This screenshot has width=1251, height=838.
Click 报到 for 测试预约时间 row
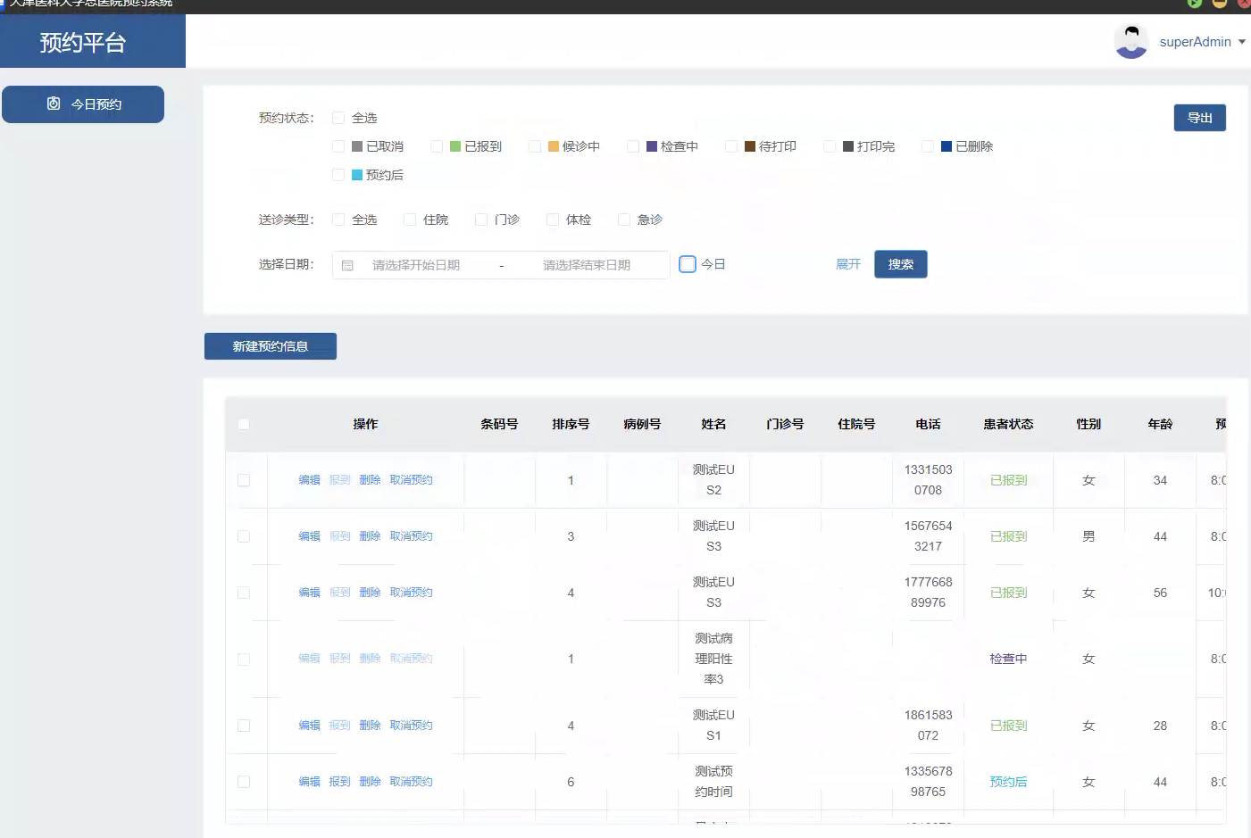point(339,782)
